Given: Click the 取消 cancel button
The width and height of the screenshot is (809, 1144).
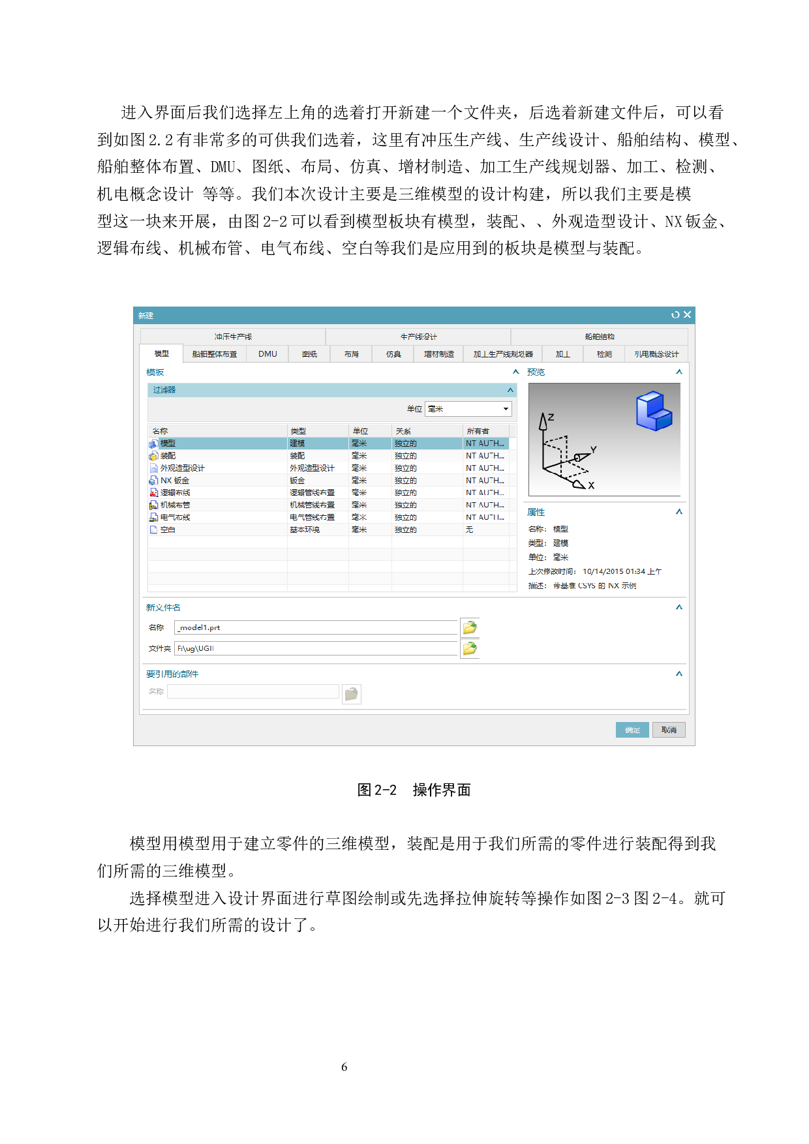Looking at the screenshot, I should pyautogui.click(x=668, y=730).
